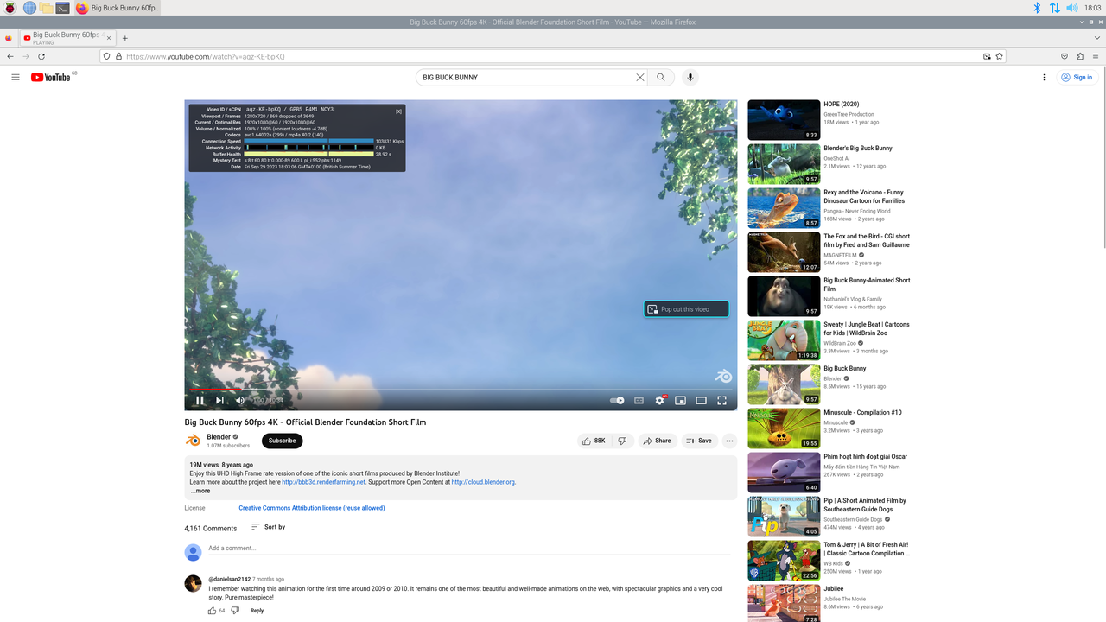This screenshot has height=622, width=1106.
Task: Open Bluetooth tray menu
Action: point(1039,8)
